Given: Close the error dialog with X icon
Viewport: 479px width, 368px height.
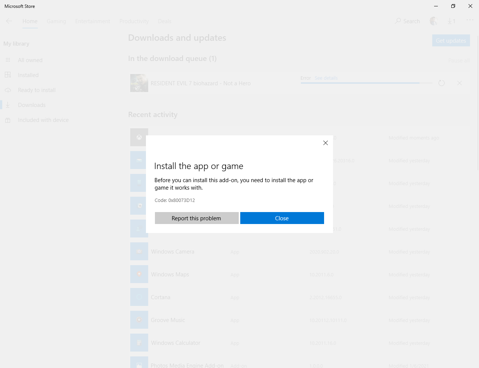Looking at the screenshot, I should pos(325,143).
